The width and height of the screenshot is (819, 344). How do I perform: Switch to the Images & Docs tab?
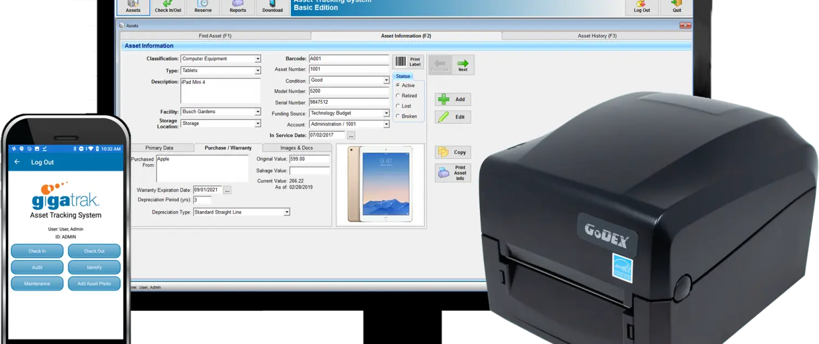[296, 148]
